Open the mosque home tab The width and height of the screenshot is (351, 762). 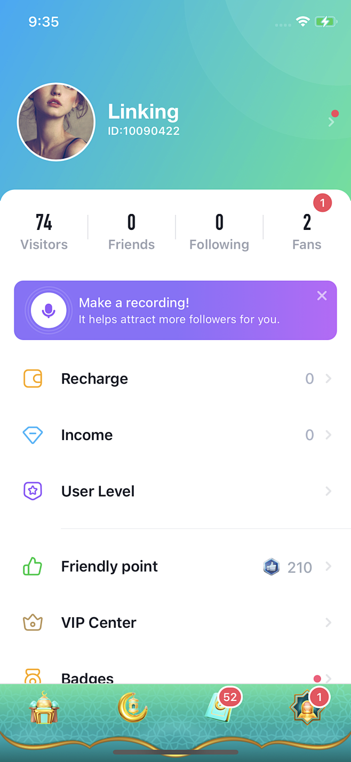[x=44, y=709]
